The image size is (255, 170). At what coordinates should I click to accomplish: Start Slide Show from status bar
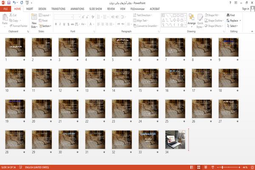(213, 167)
